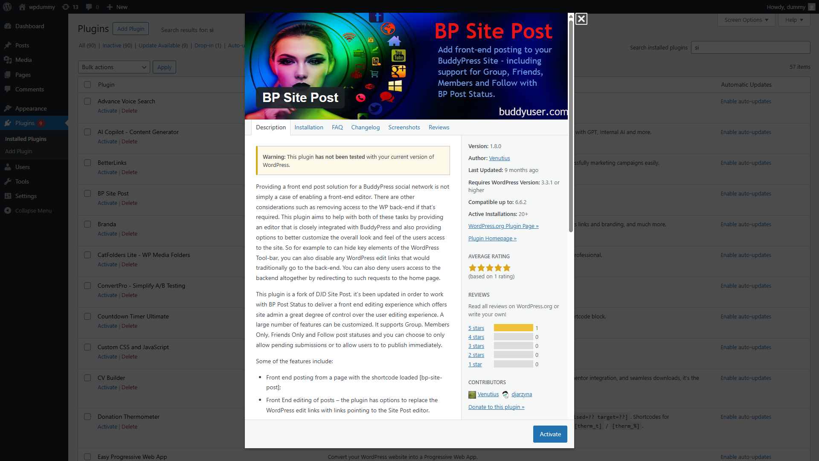Click the Search installed plugins field

750,47
